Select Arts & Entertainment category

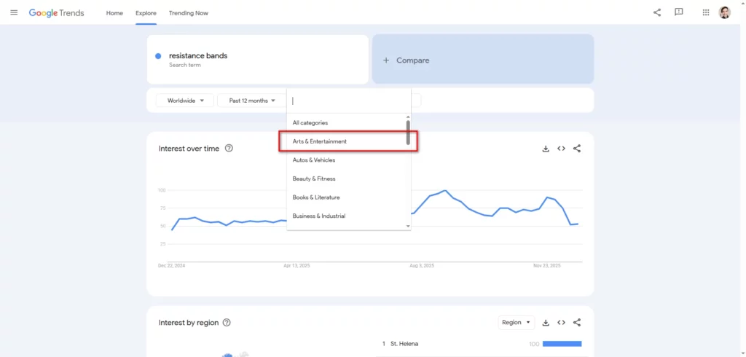320,141
